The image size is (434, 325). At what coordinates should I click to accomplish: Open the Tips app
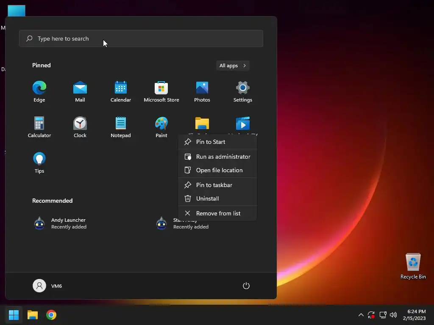coord(39,163)
